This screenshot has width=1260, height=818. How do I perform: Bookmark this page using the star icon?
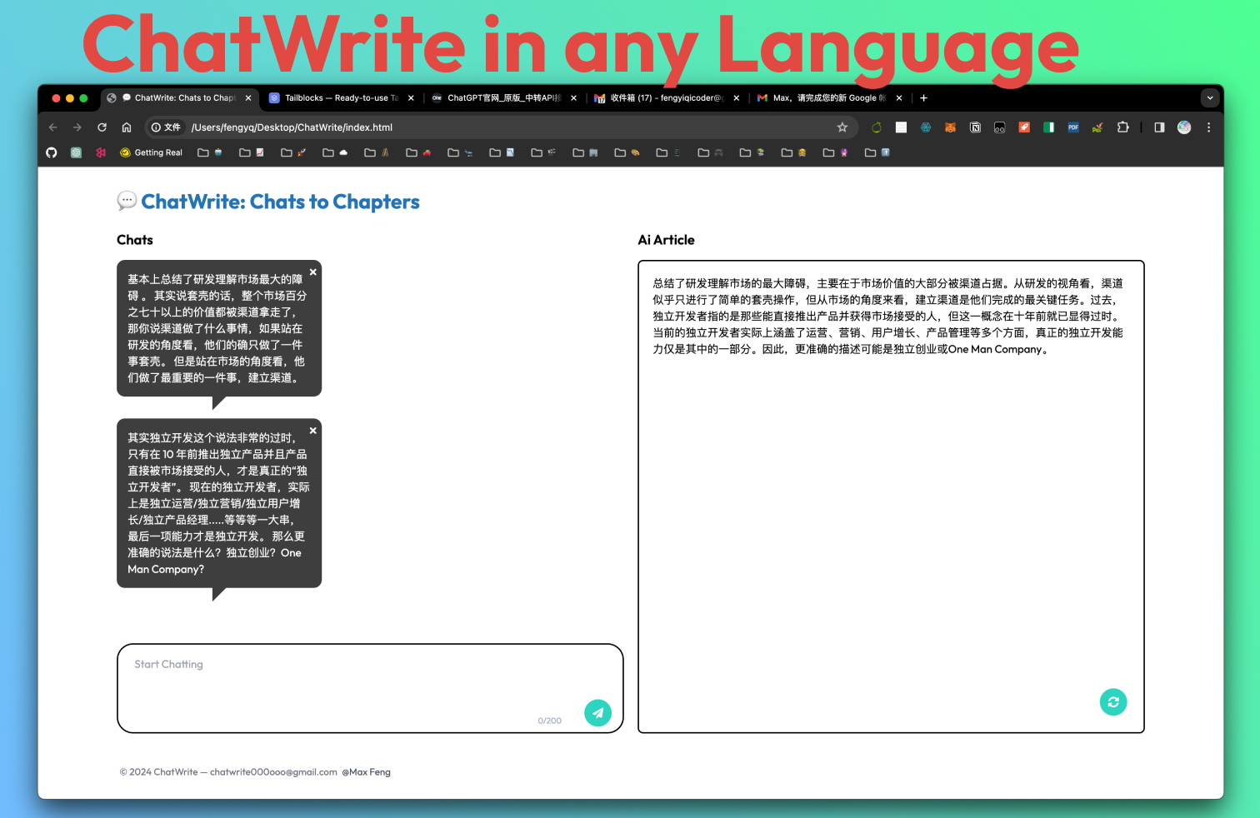pos(842,127)
